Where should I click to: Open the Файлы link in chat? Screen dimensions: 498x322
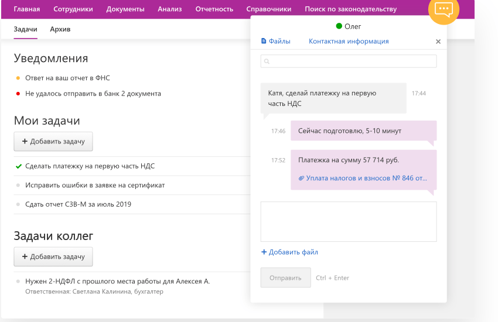[276, 42]
